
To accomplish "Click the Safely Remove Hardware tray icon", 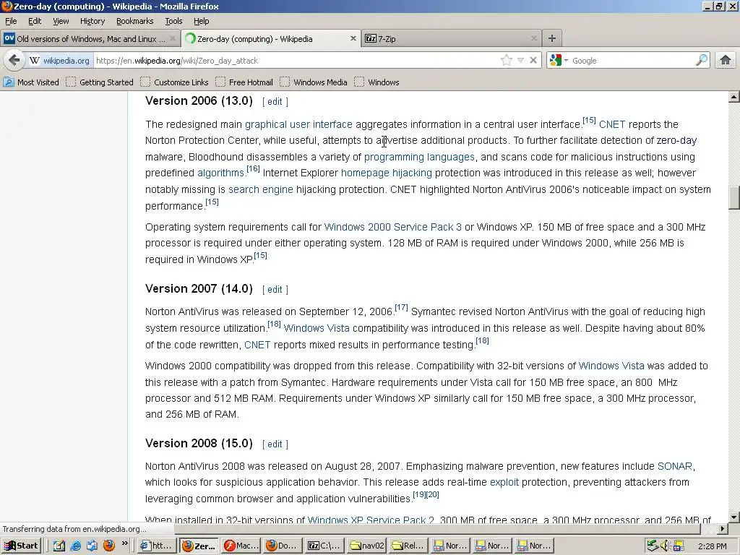I will pyautogui.click(x=653, y=546).
